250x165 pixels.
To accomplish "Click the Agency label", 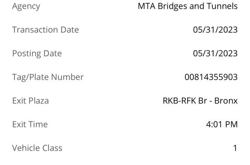I will coord(26,7).
